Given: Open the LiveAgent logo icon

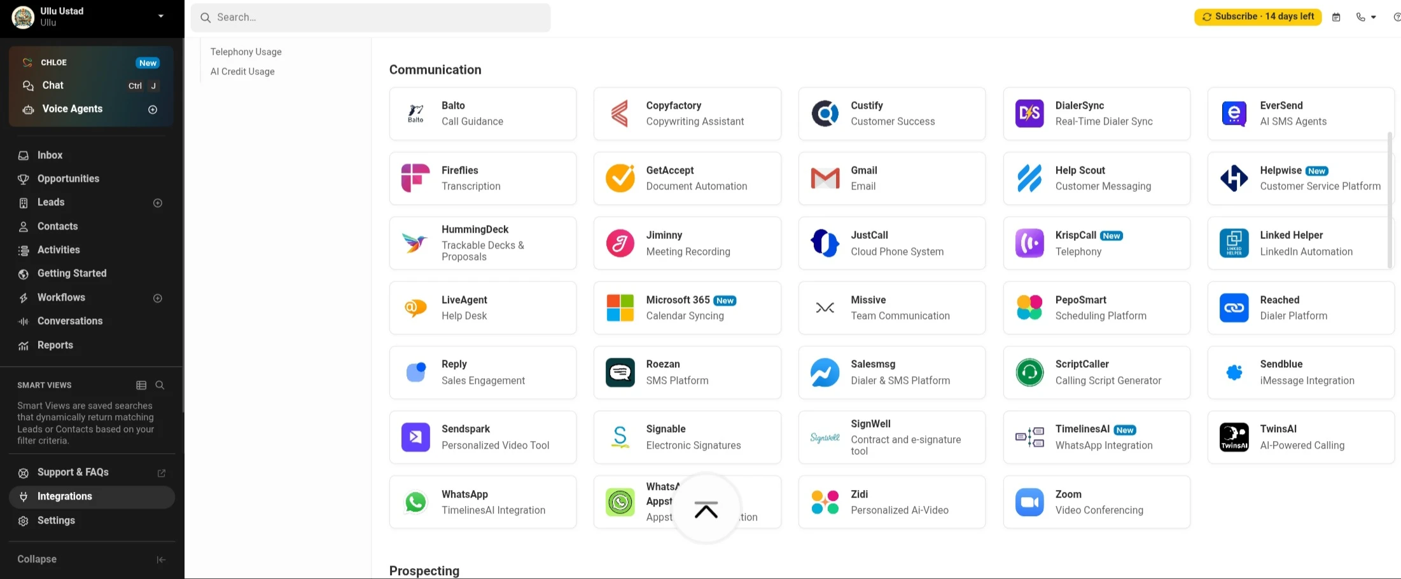Looking at the screenshot, I should click(x=415, y=308).
